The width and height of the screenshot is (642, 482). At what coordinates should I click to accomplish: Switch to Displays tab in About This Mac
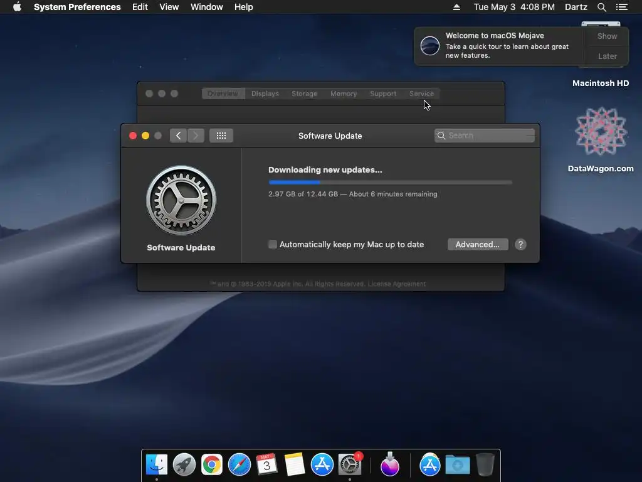click(x=265, y=94)
